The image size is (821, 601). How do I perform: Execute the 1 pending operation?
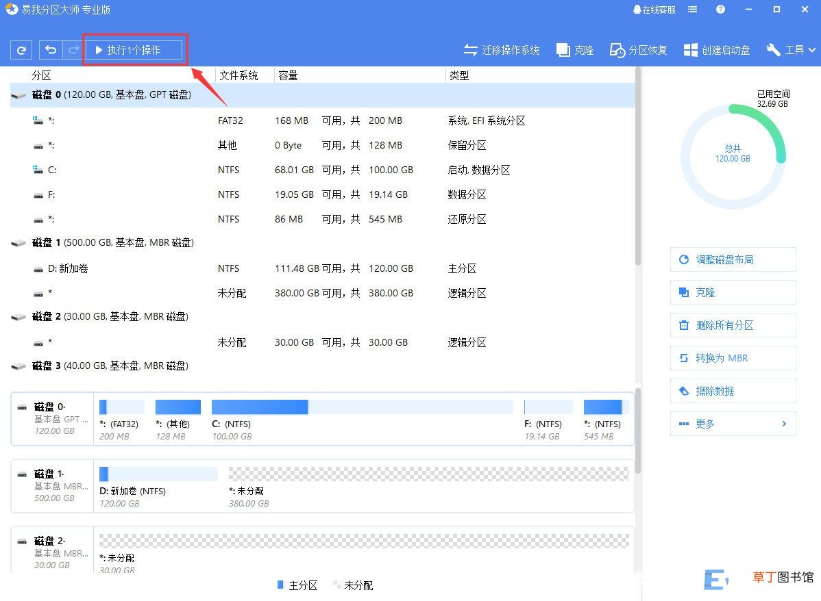coord(133,50)
